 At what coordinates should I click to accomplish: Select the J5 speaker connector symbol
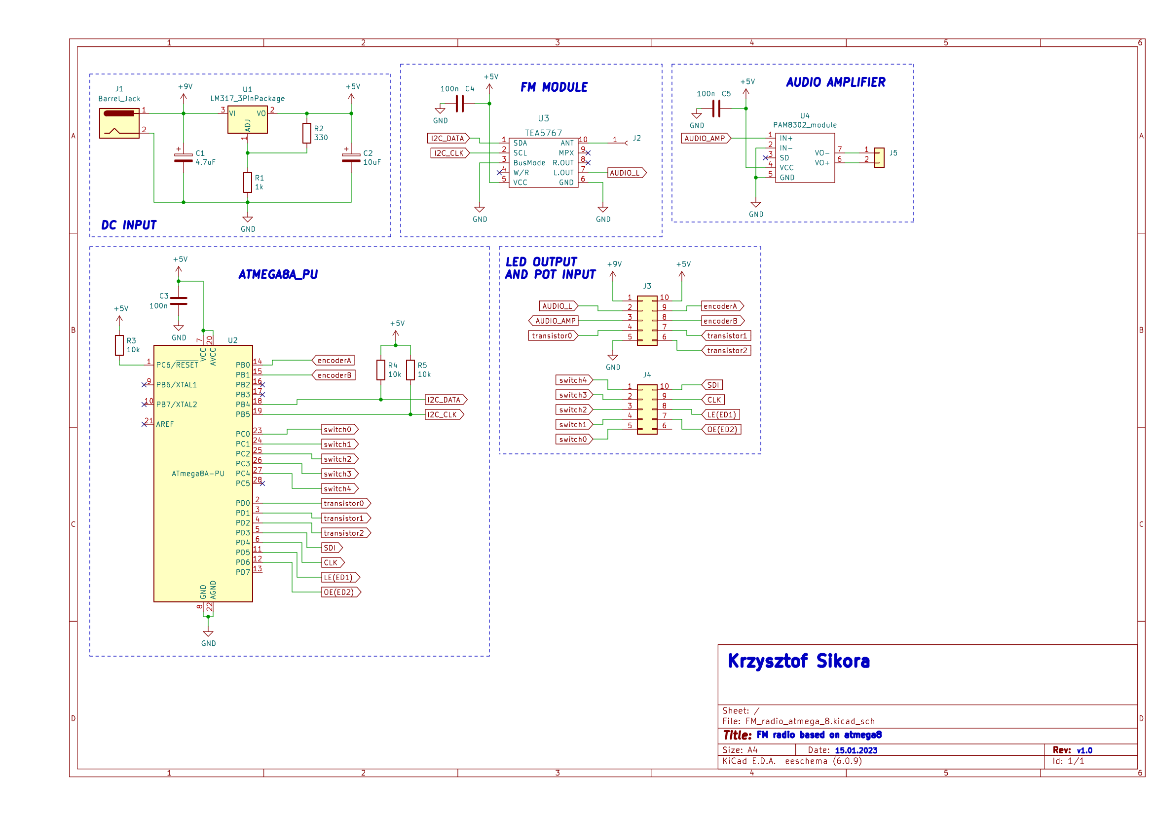[879, 158]
